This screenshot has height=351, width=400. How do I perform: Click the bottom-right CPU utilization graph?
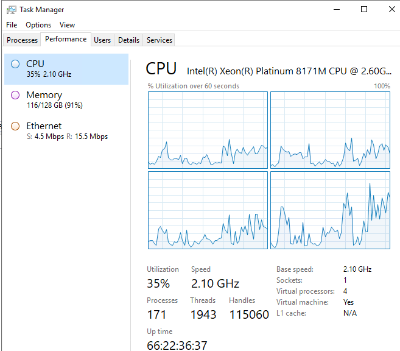[x=330, y=210]
